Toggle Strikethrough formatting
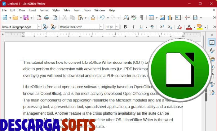The image size is (217, 131). coord(152,27)
